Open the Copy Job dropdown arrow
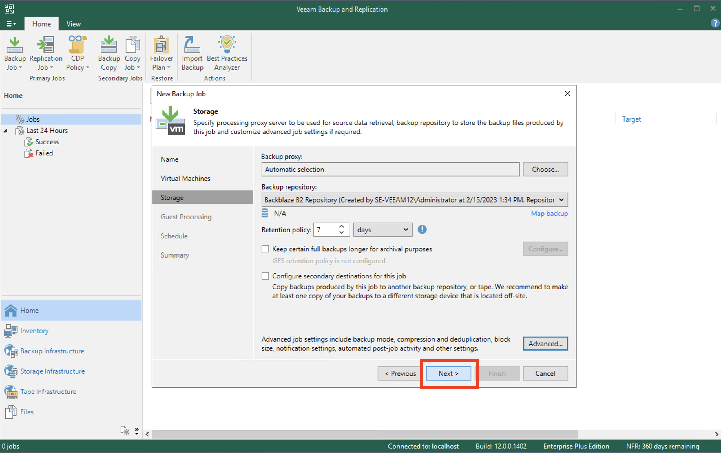 pos(138,68)
